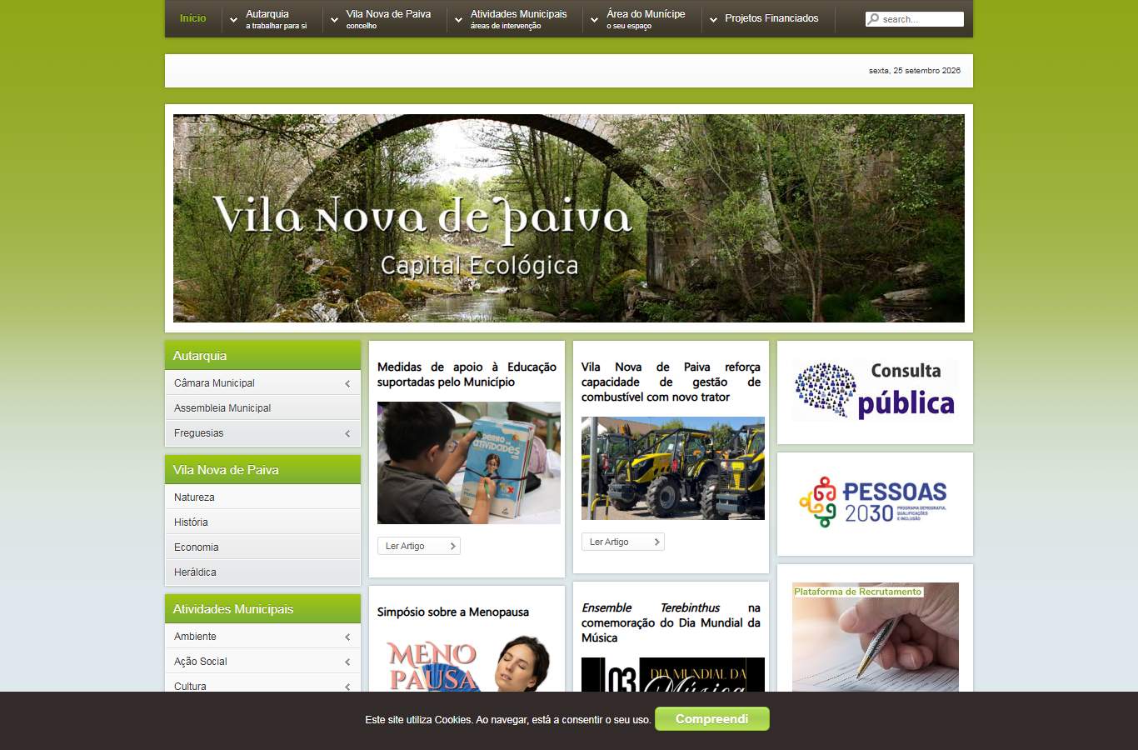
Task: Go to the Início menu item
Action: [x=192, y=18]
